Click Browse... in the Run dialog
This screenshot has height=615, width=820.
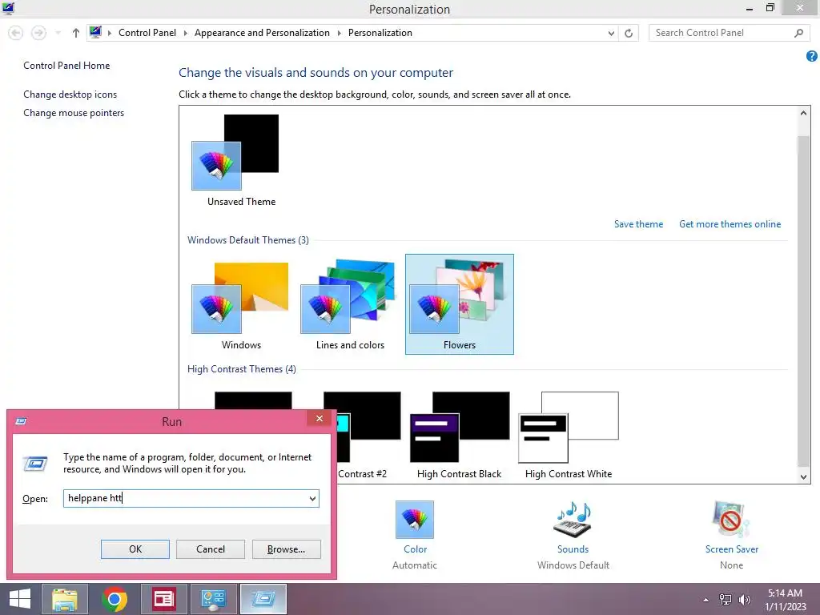pos(286,549)
